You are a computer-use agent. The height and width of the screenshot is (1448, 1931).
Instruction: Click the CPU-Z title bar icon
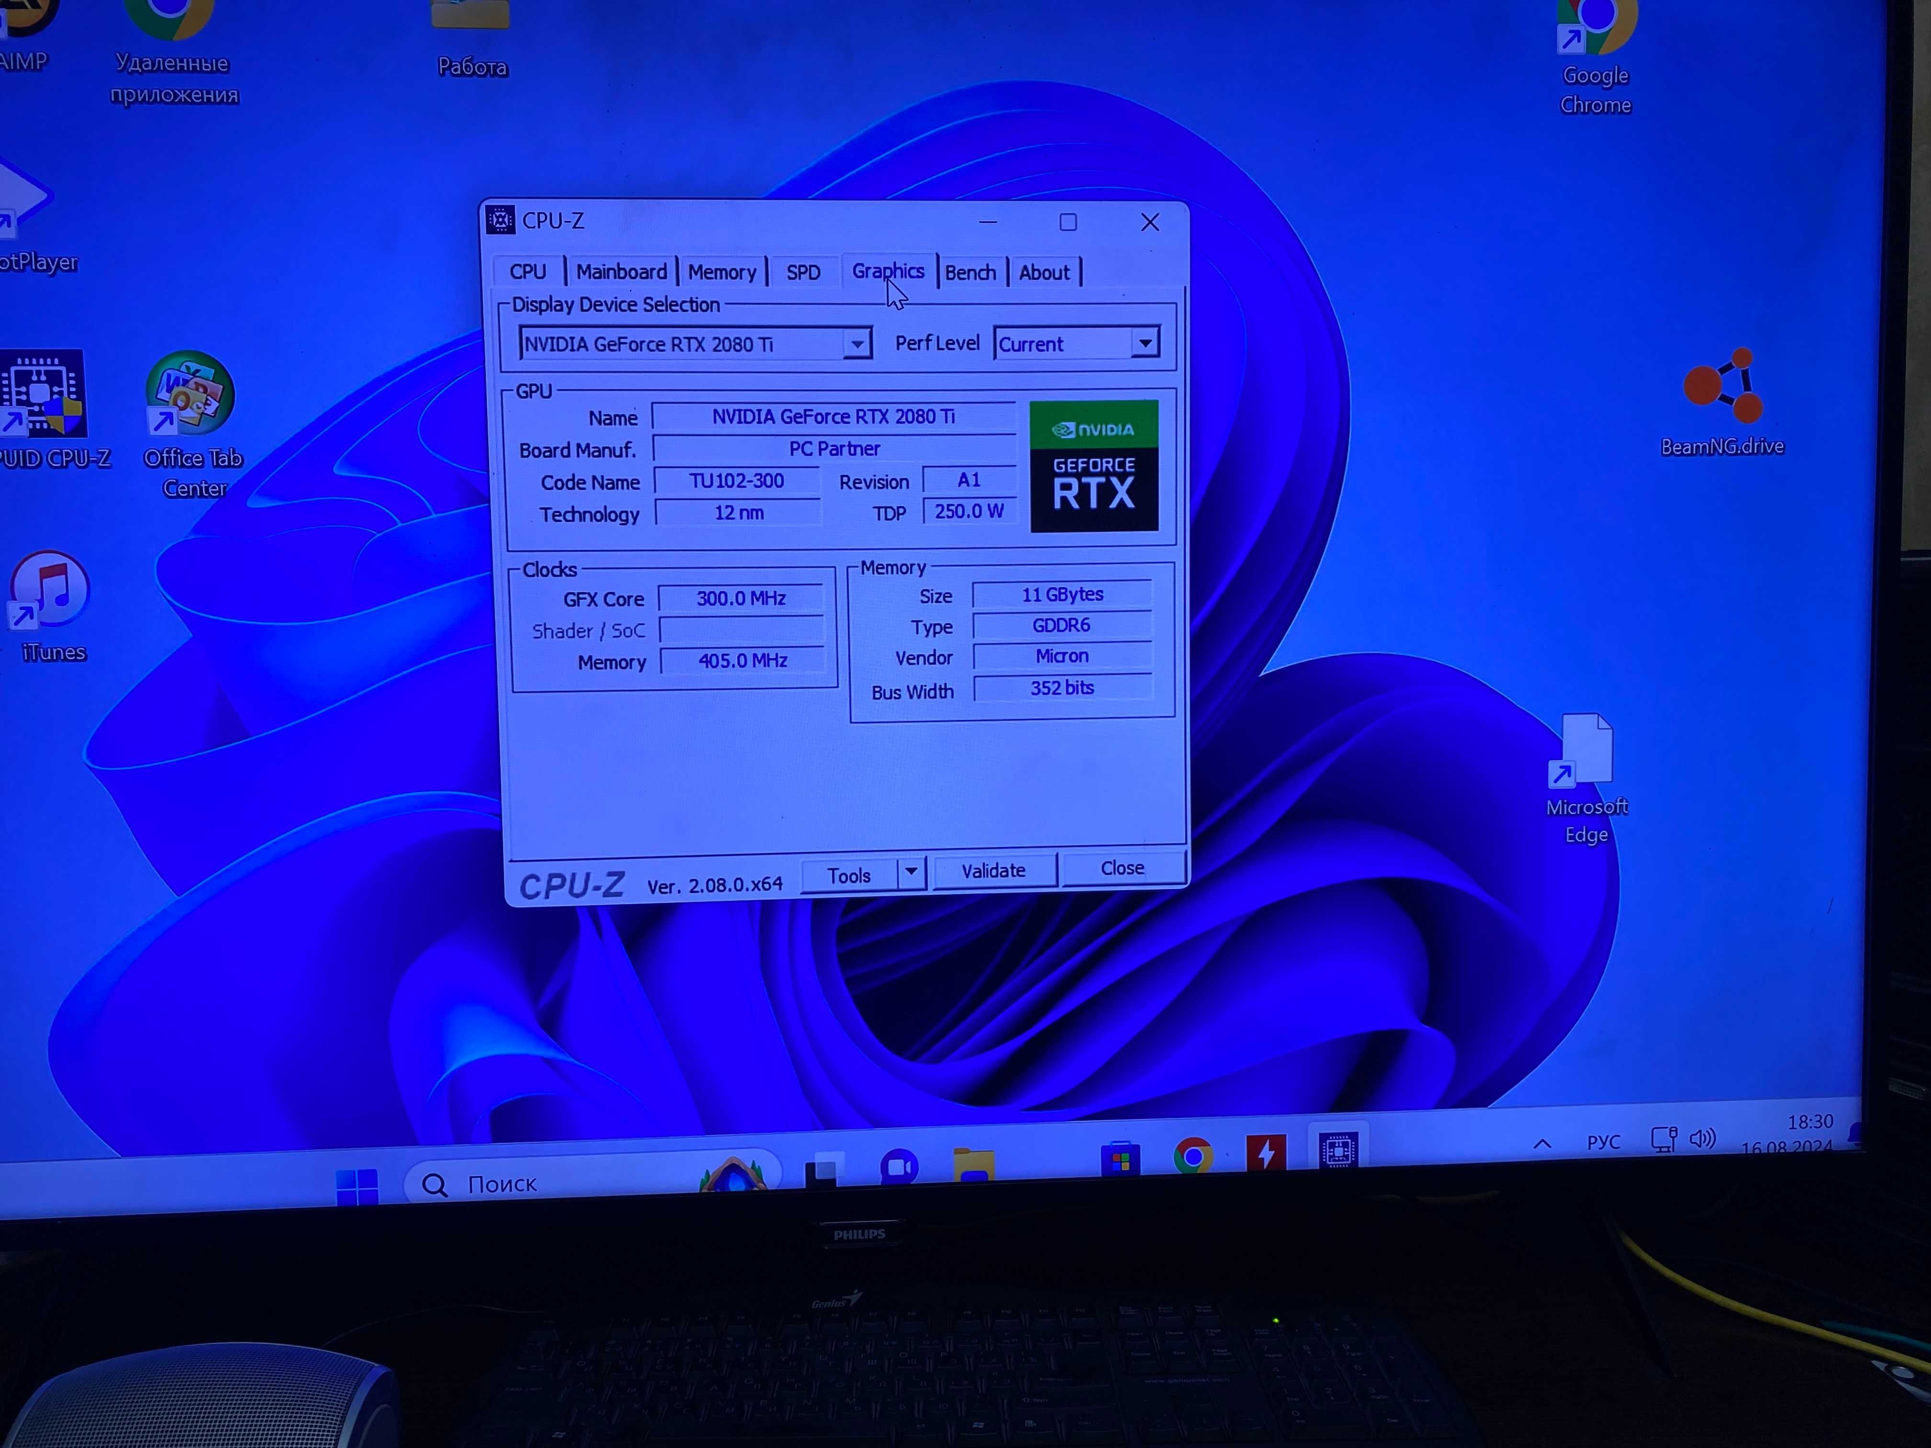pos(500,220)
